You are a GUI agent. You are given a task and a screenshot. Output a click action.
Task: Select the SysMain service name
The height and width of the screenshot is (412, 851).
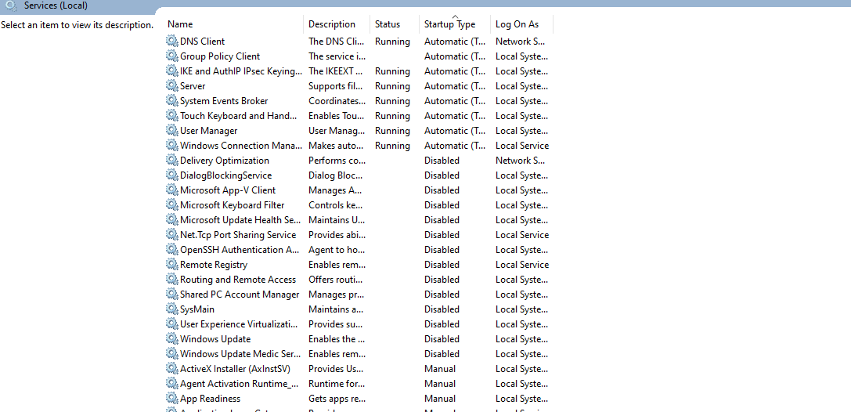click(197, 309)
